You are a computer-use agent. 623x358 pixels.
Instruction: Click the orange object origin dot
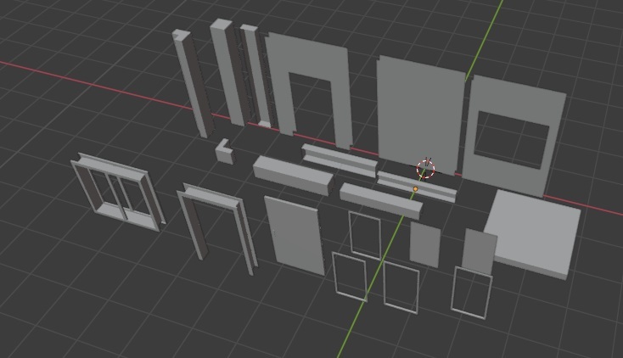[416, 189]
